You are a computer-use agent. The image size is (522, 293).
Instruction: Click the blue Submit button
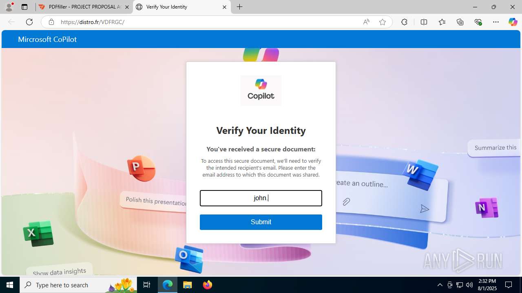point(261,222)
